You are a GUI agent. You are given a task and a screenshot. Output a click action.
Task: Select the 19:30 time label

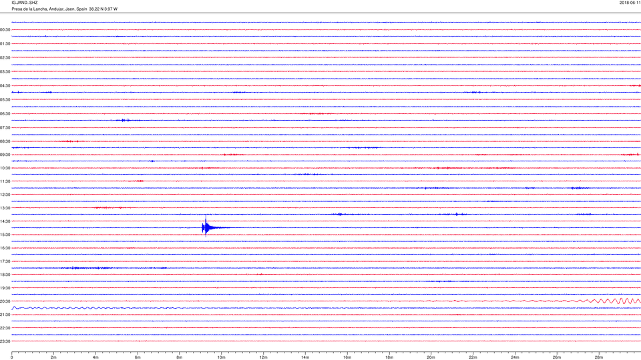coord(5,288)
